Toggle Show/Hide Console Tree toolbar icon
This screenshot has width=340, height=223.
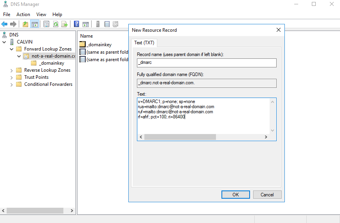tap(35, 24)
